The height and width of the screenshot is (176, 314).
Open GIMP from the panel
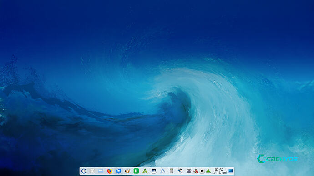coord(127,171)
